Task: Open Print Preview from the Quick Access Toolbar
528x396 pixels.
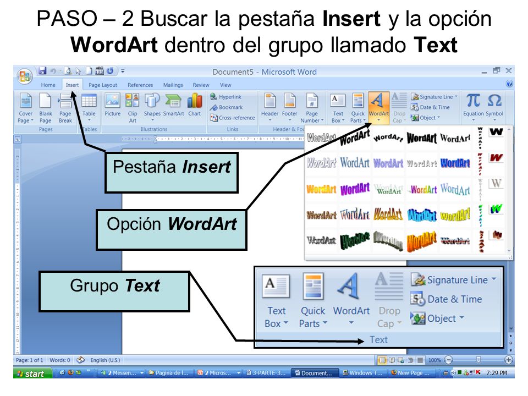Action: pyautogui.click(x=68, y=71)
